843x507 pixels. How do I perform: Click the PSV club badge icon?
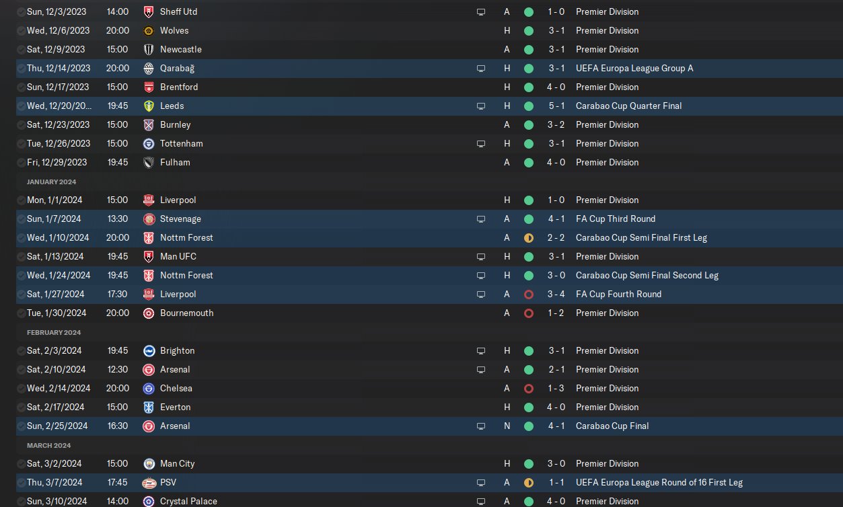[149, 482]
